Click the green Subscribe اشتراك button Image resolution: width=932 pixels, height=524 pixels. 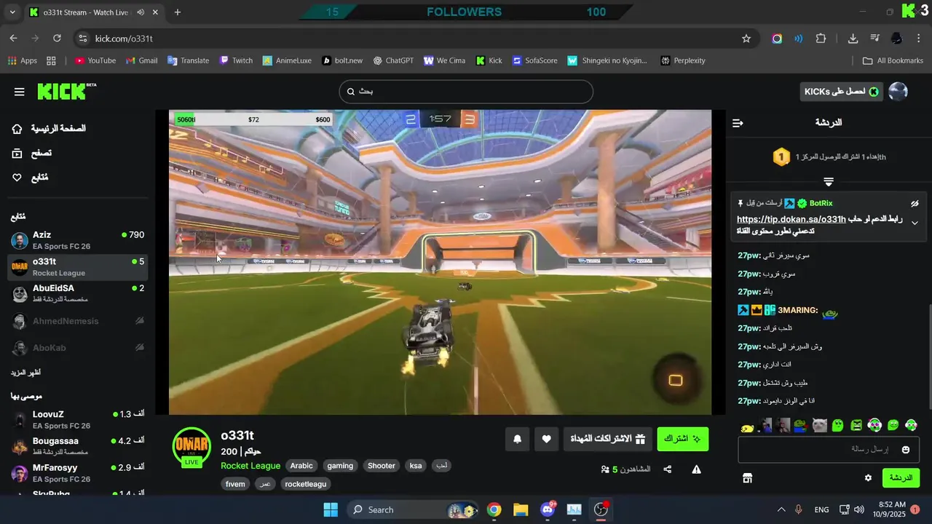point(683,439)
